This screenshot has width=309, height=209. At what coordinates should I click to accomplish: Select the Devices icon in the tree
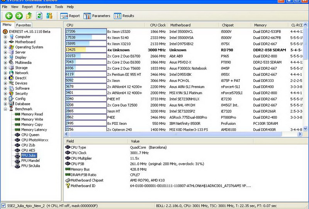(x=12, y=83)
